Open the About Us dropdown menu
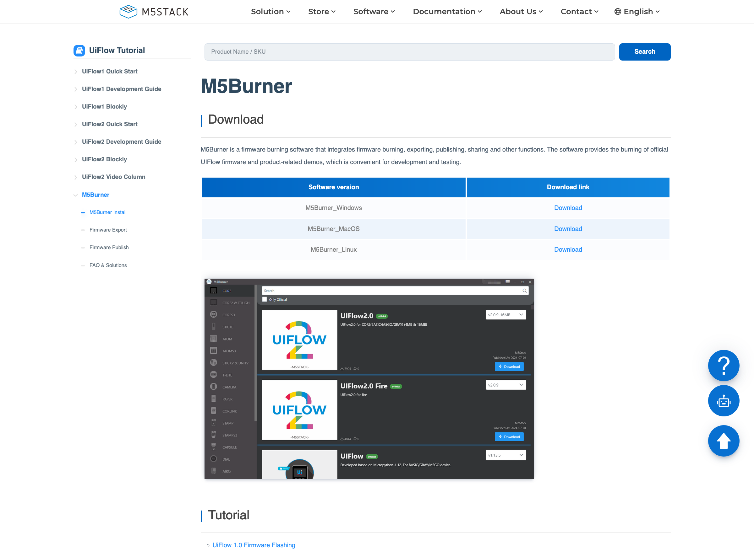The height and width of the screenshot is (551, 754). pos(521,12)
